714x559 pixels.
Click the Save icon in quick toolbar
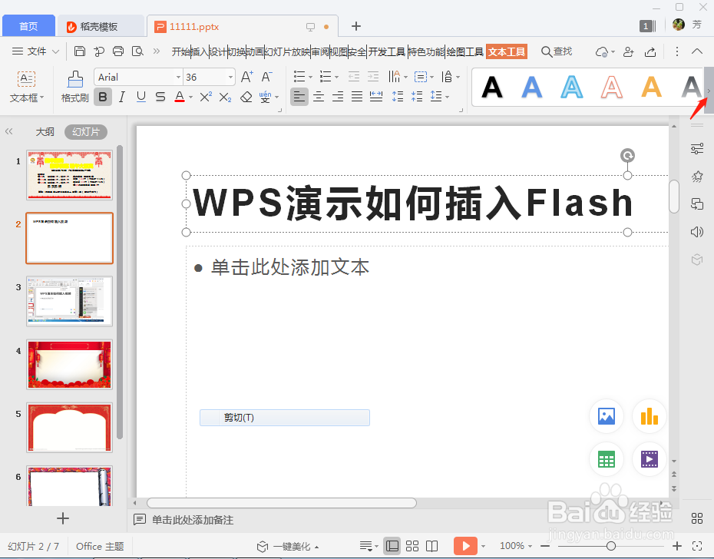point(80,51)
